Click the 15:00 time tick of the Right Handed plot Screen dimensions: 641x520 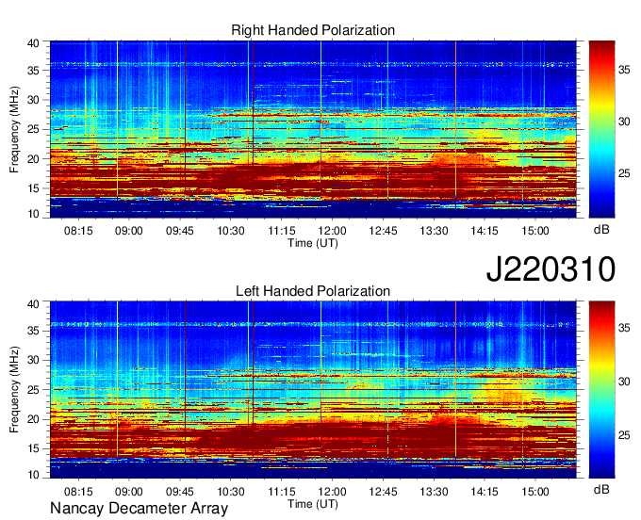point(535,231)
